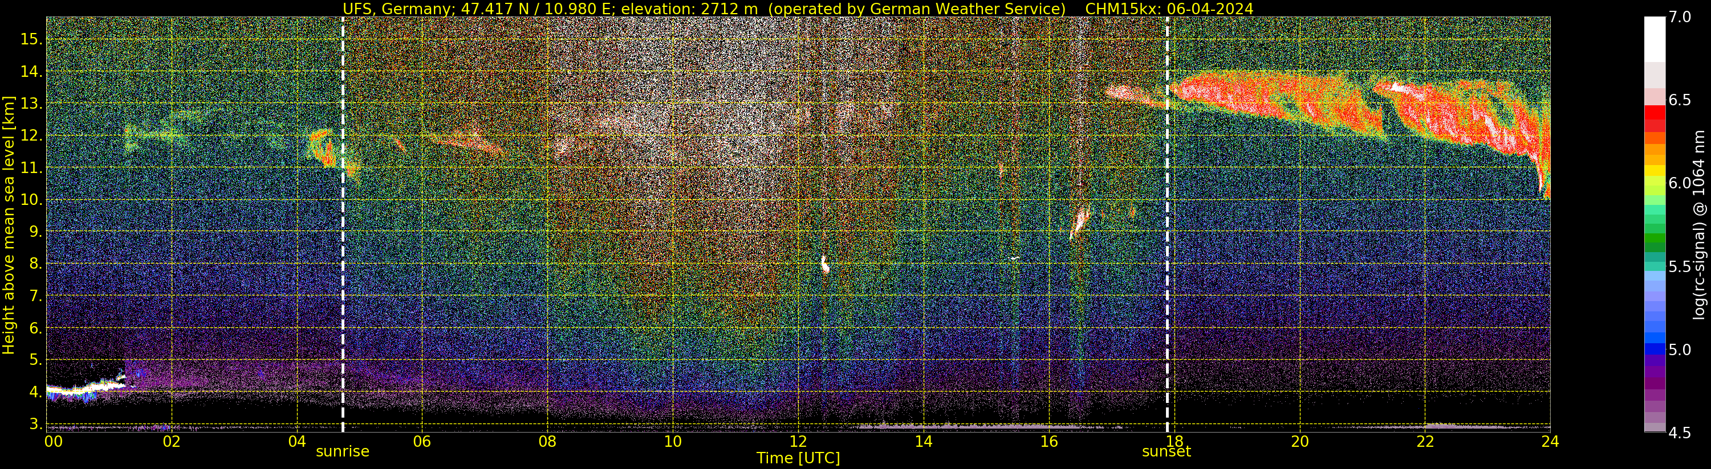
Task: Click the white dashed sunrise marker line
Action: point(343,224)
